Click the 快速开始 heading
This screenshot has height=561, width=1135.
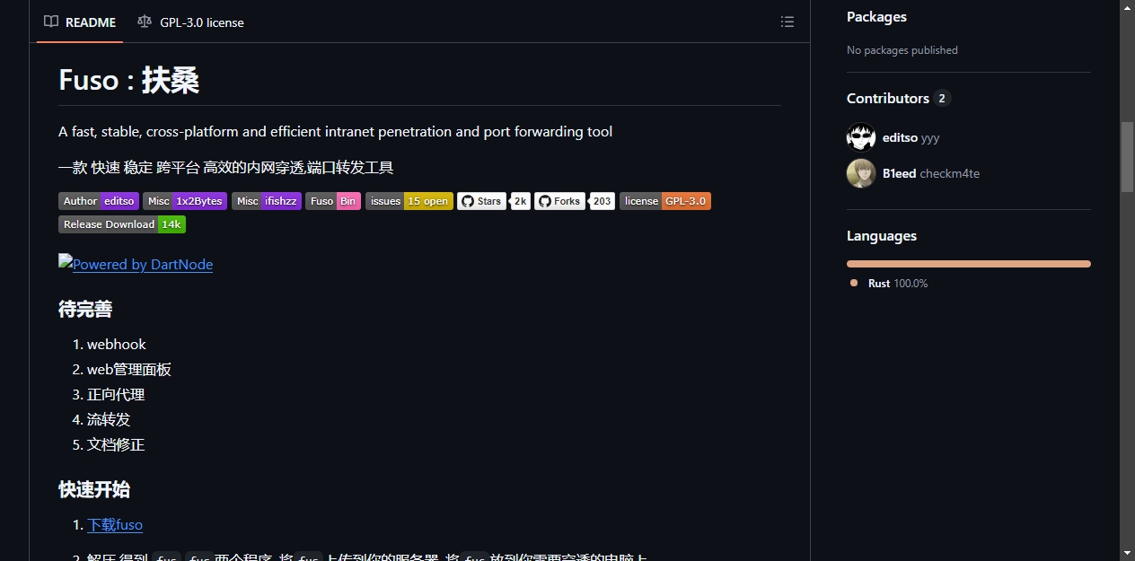(94, 489)
